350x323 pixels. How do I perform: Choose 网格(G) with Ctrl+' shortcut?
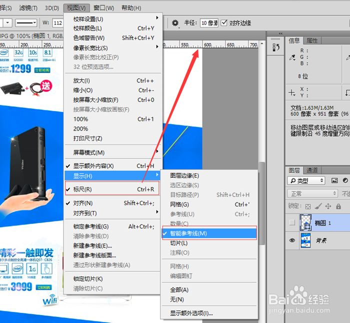pos(209,204)
